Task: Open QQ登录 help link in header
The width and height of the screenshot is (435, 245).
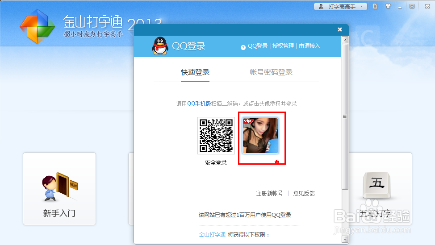Action: pyautogui.click(x=258, y=46)
